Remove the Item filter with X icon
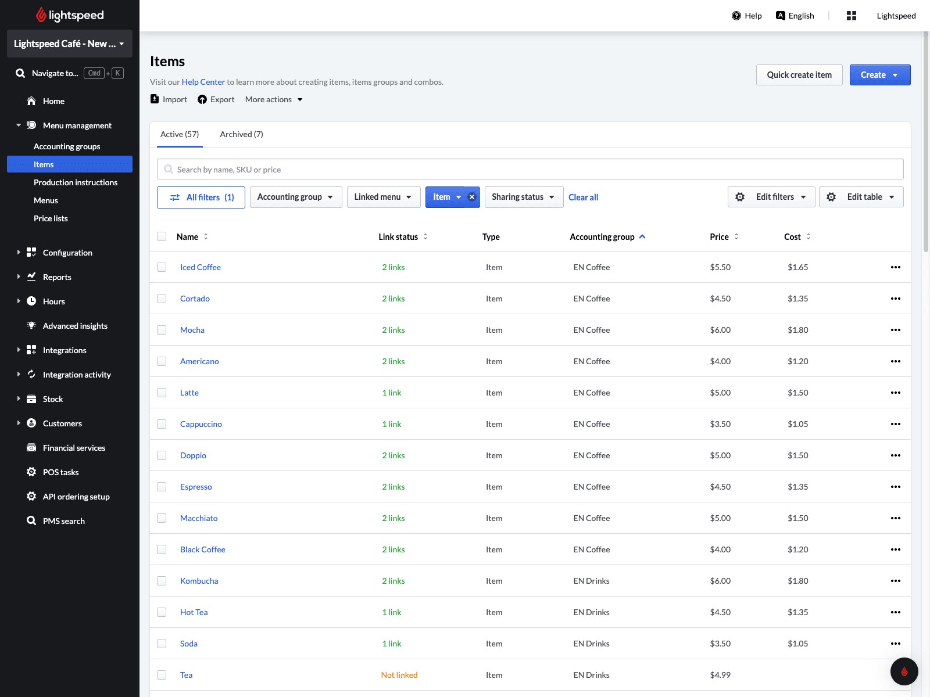The height and width of the screenshot is (697, 930). [x=472, y=197]
